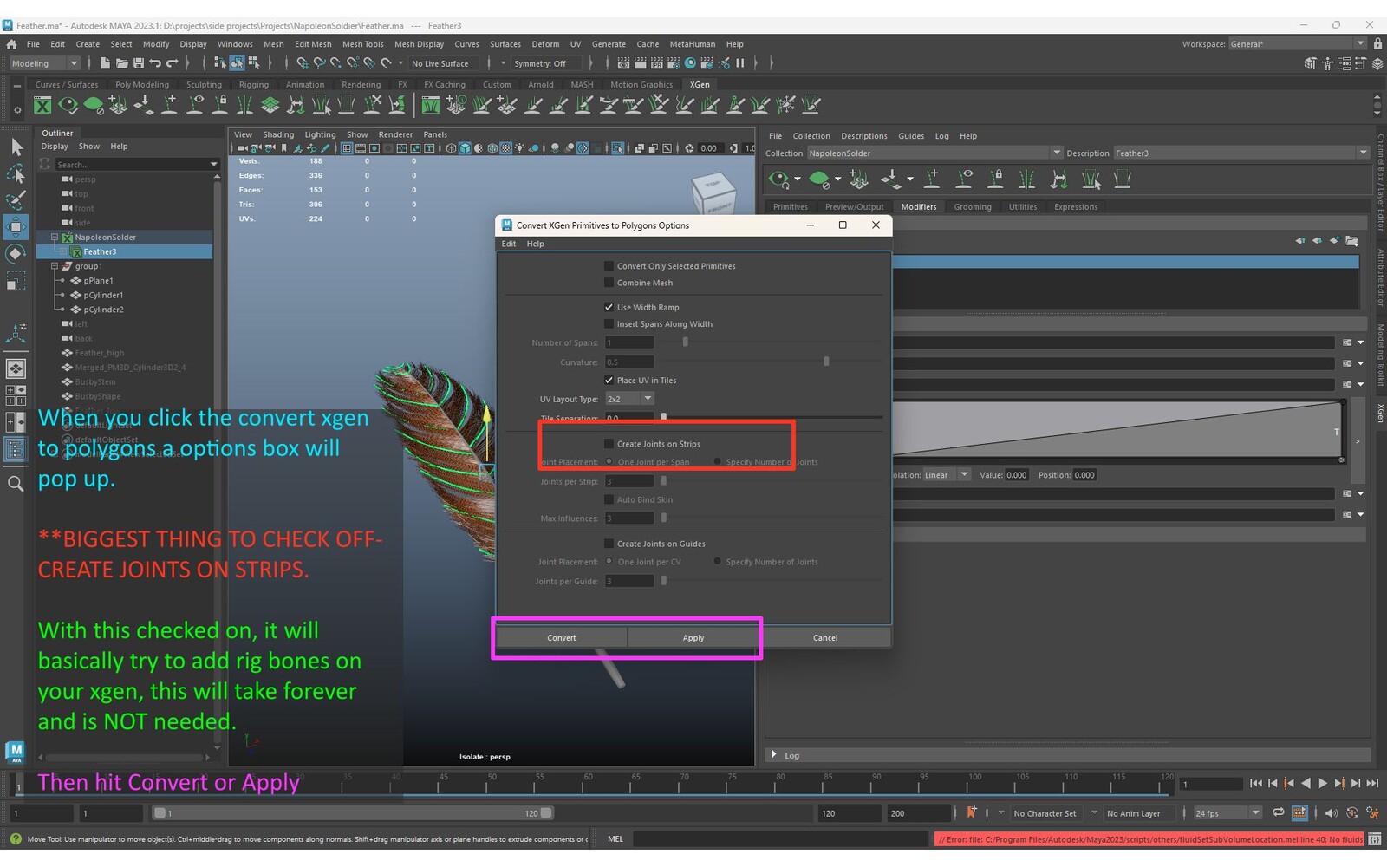Click the Cancel button in dialog
The image size is (1387, 867).
(825, 638)
